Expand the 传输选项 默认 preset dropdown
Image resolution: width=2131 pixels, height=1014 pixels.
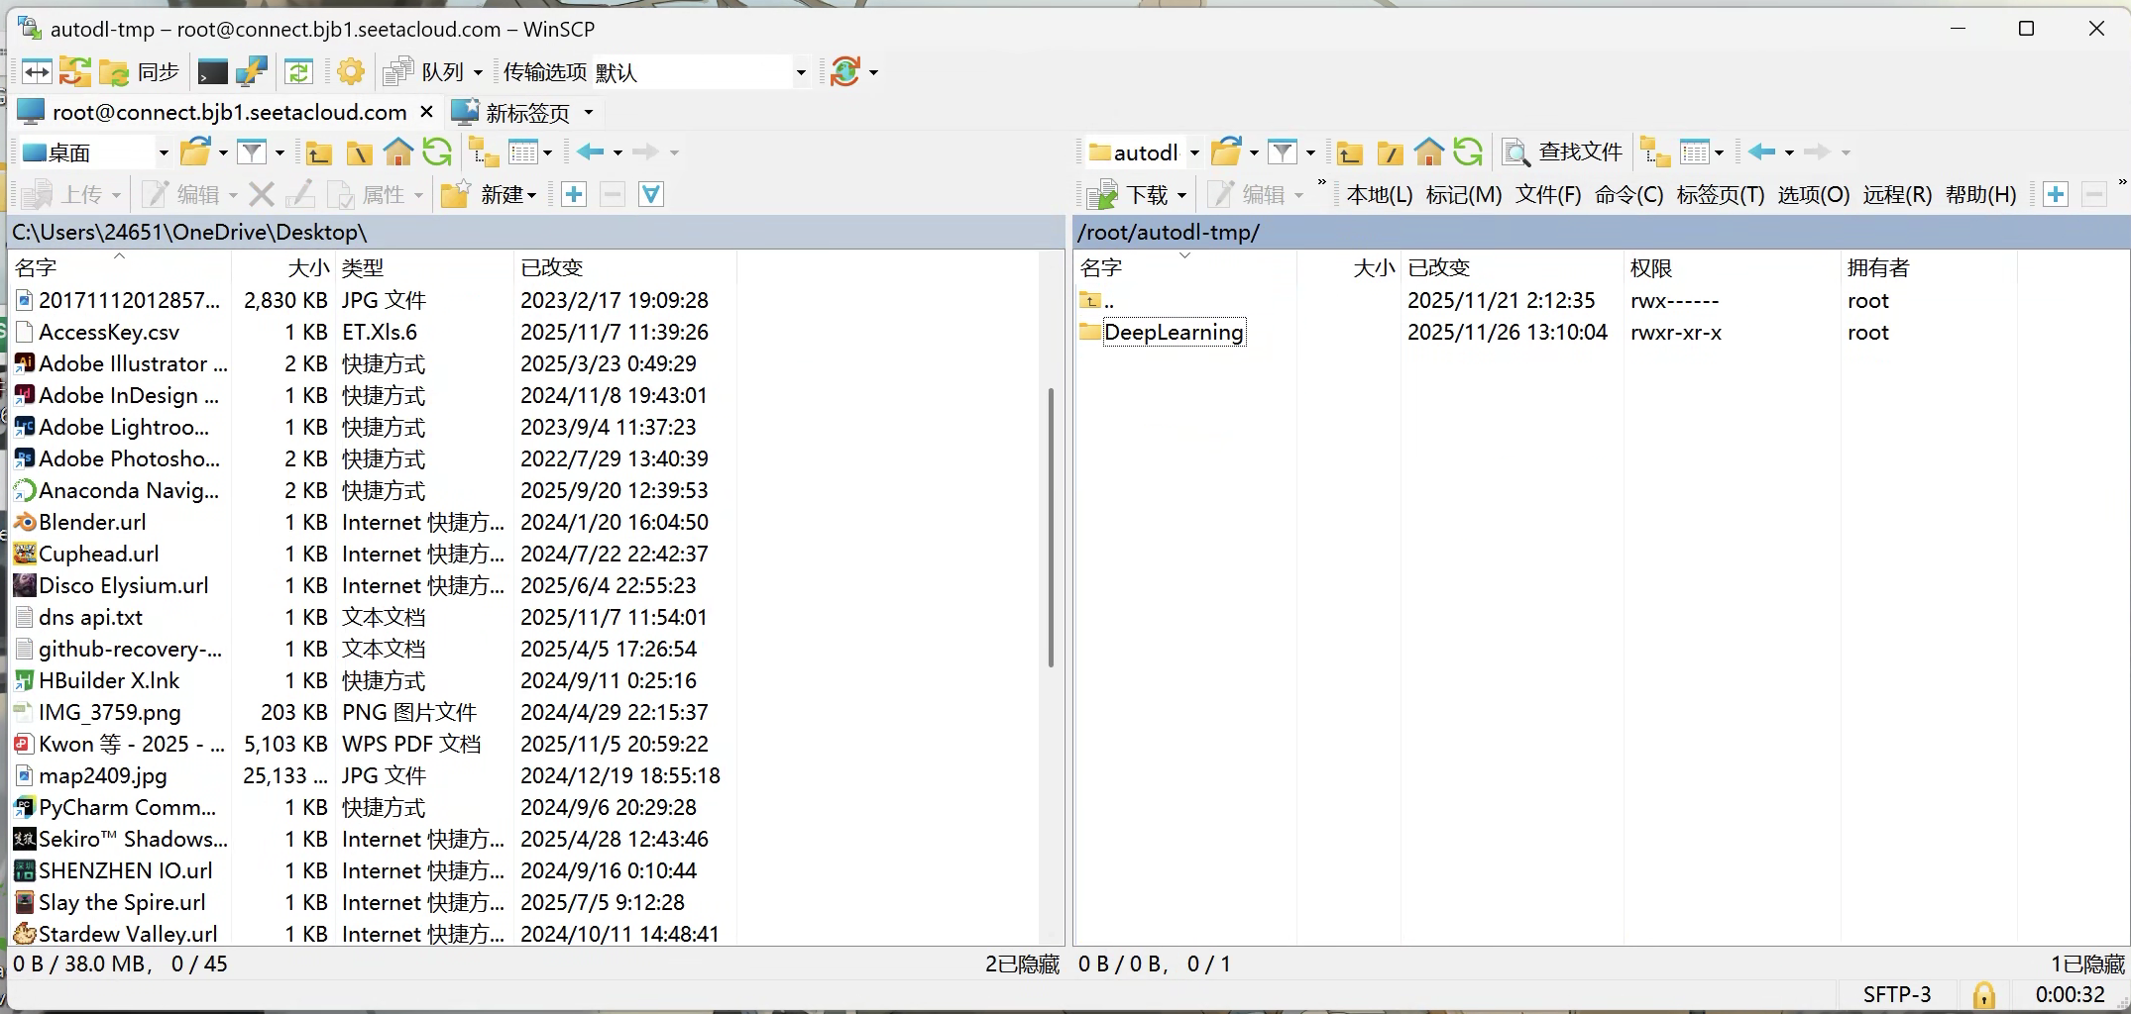click(x=800, y=72)
